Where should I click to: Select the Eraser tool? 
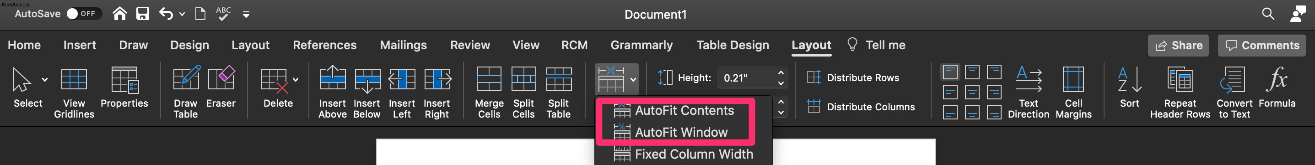[x=221, y=87]
